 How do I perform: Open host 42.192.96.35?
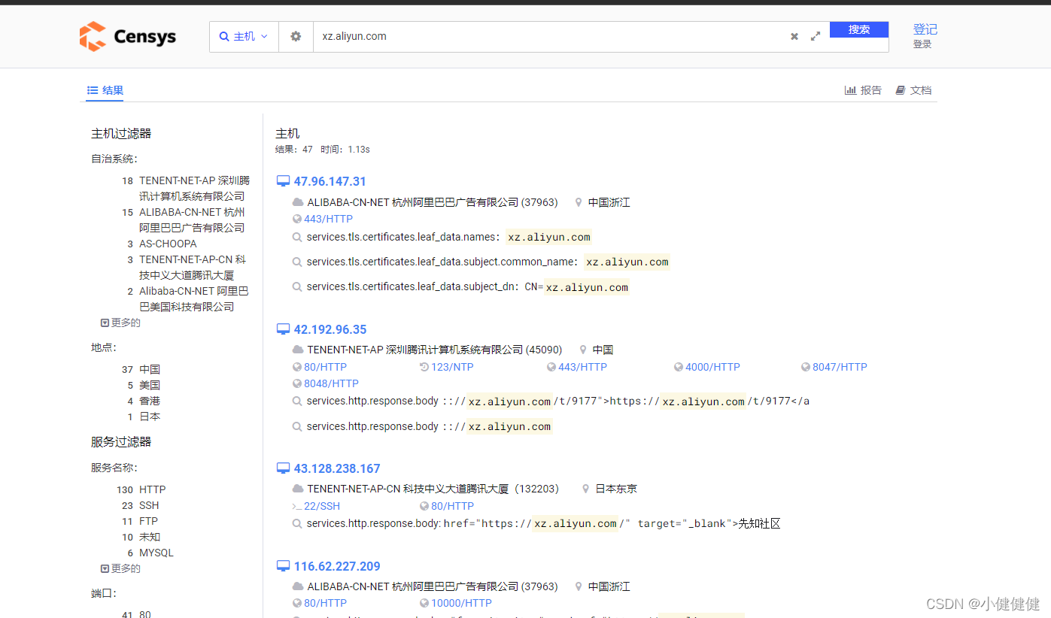330,329
